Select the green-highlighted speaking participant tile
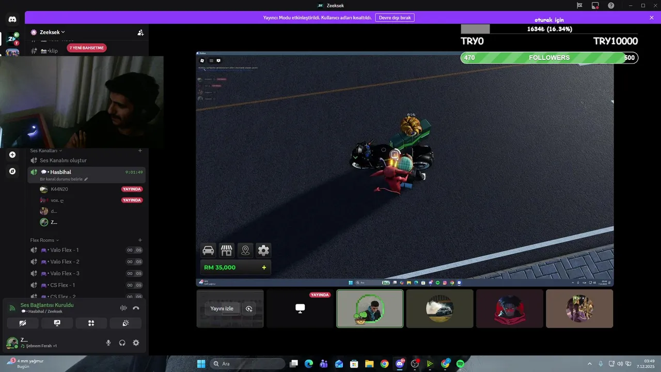The height and width of the screenshot is (372, 661). click(370, 308)
